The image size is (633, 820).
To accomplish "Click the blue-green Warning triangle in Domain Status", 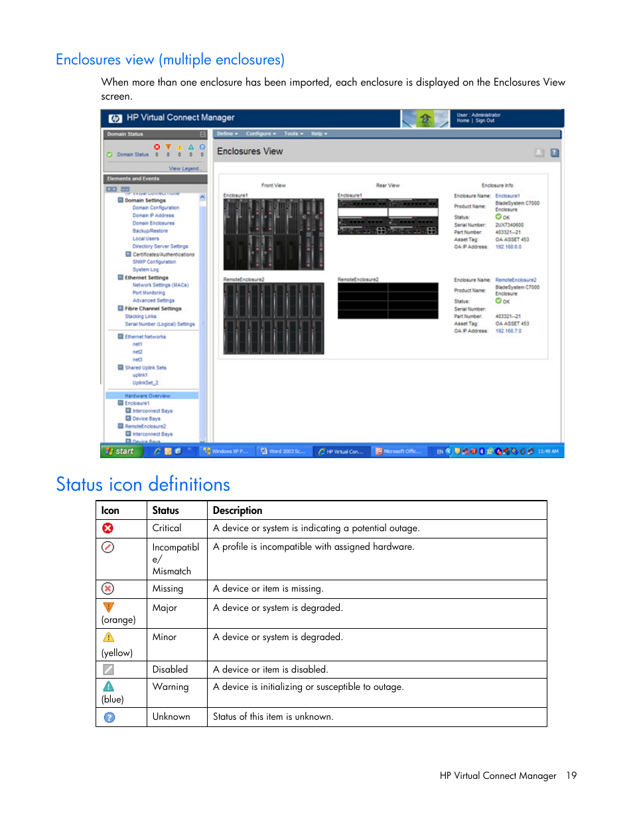I will click(x=191, y=147).
